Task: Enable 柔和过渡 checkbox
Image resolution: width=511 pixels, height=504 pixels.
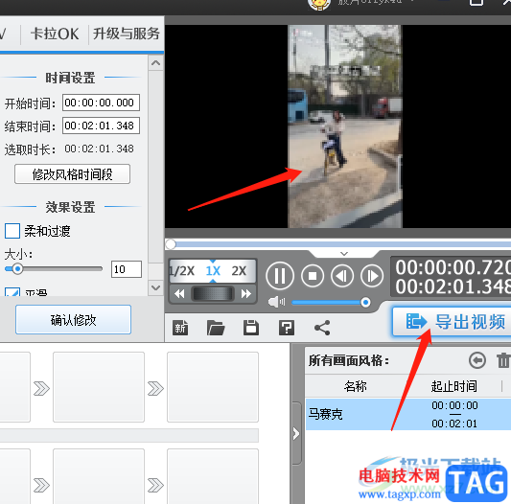Action: pos(12,231)
